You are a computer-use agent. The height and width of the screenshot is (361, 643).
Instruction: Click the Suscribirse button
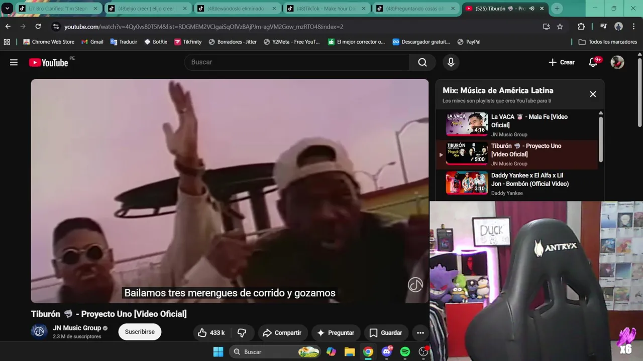pyautogui.click(x=140, y=332)
